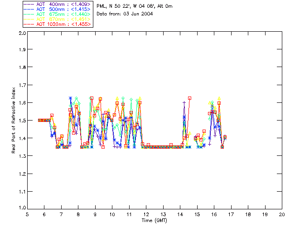Click the 5 tick label on time axis
Screen dimensions: 290x232
pos(27,214)
